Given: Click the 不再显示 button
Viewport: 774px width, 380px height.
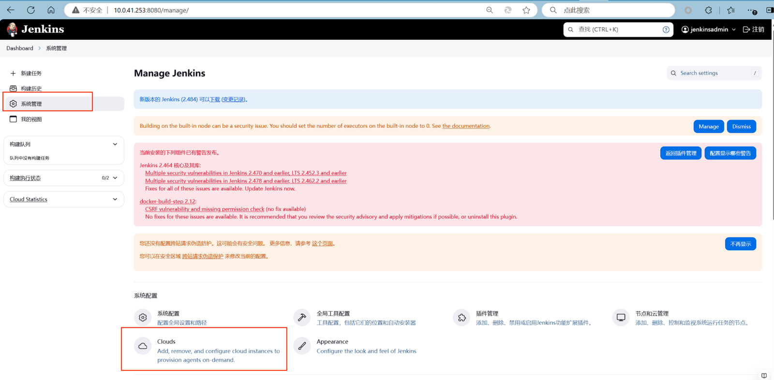Looking at the screenshot, I should tap(741, 244).
